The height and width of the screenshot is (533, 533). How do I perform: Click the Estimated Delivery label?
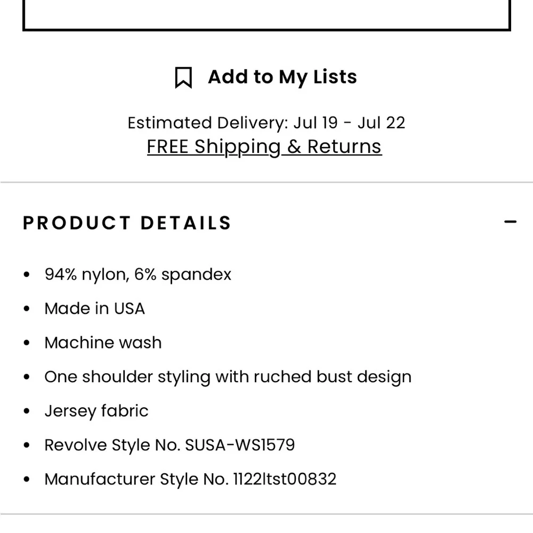[207, 123]
